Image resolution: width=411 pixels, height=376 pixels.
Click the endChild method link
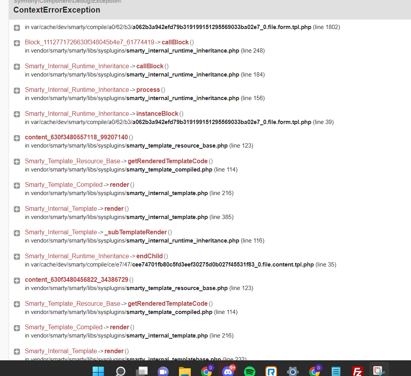[x=150, y=256]
